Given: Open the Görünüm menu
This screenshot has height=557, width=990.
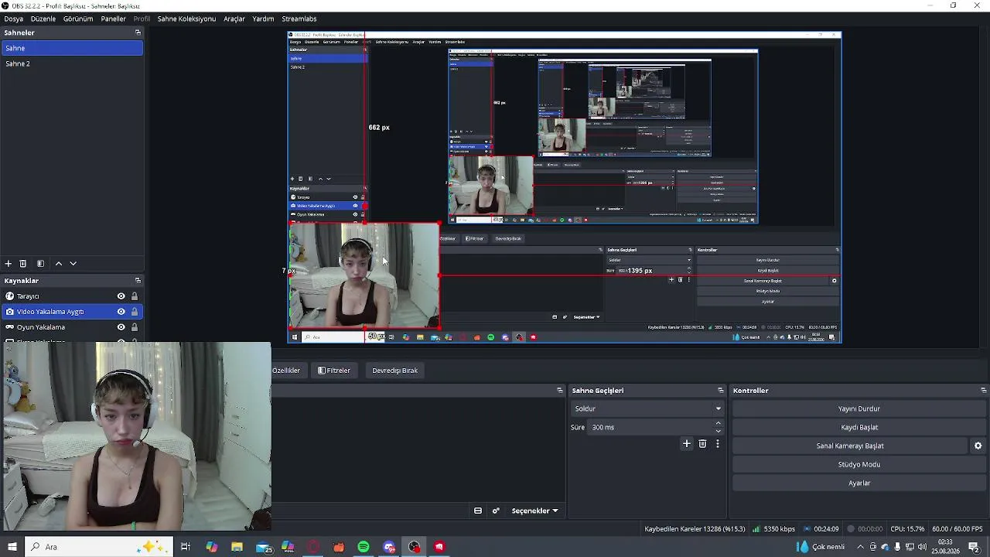Looking at the screenshot, I should pyautogui.click(x=78, y=19).
